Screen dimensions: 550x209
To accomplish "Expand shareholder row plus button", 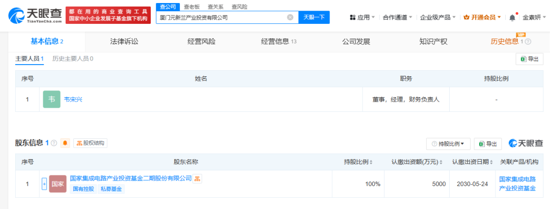I will [x=44, y=184].
